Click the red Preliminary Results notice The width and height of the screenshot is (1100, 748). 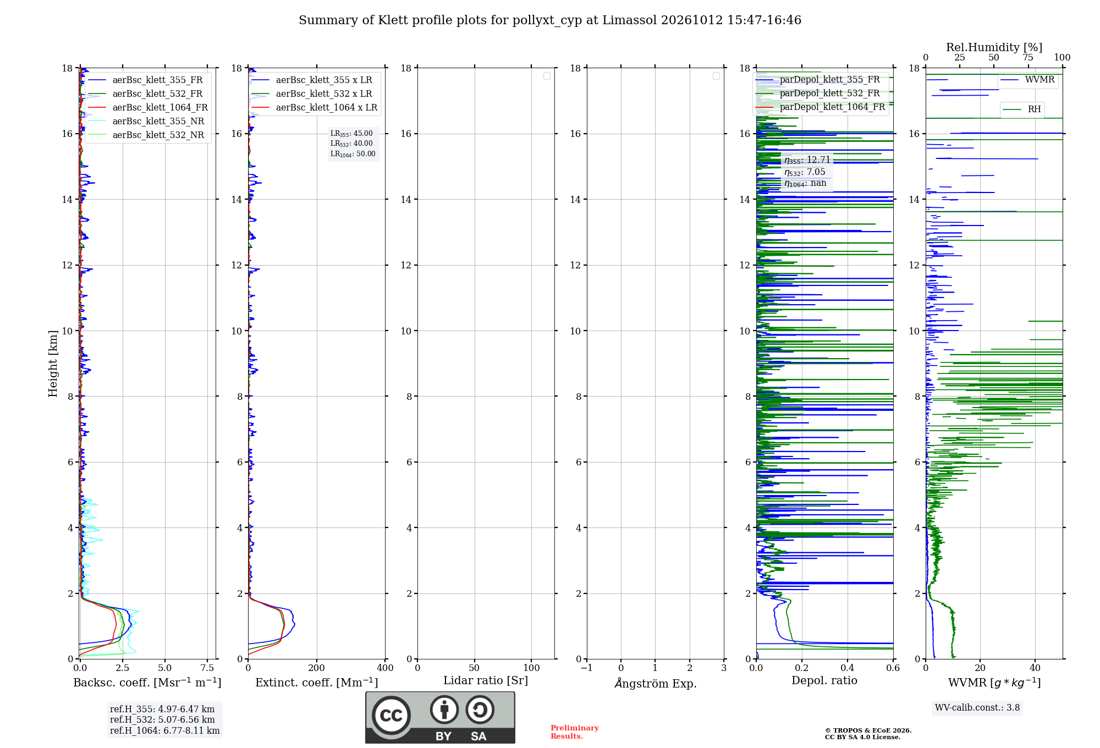pos(575,732)
